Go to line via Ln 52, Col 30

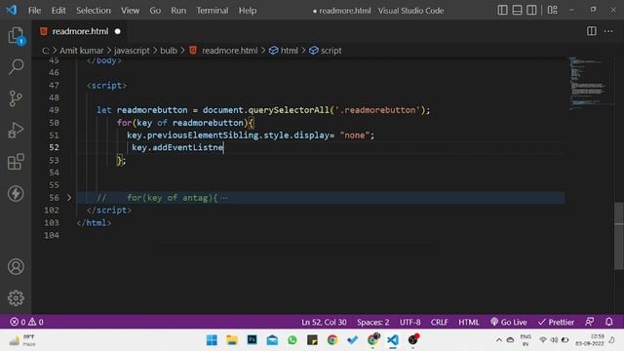point(324,322)
